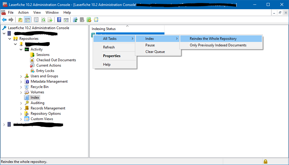Click the Clear Queue sparkle toolbar icon
The image size is (289, 165).
pyautogui.click(x=96, y=20)
